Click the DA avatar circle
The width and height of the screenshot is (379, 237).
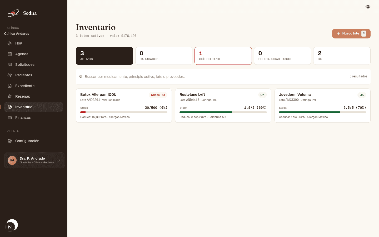coord(12,160)
